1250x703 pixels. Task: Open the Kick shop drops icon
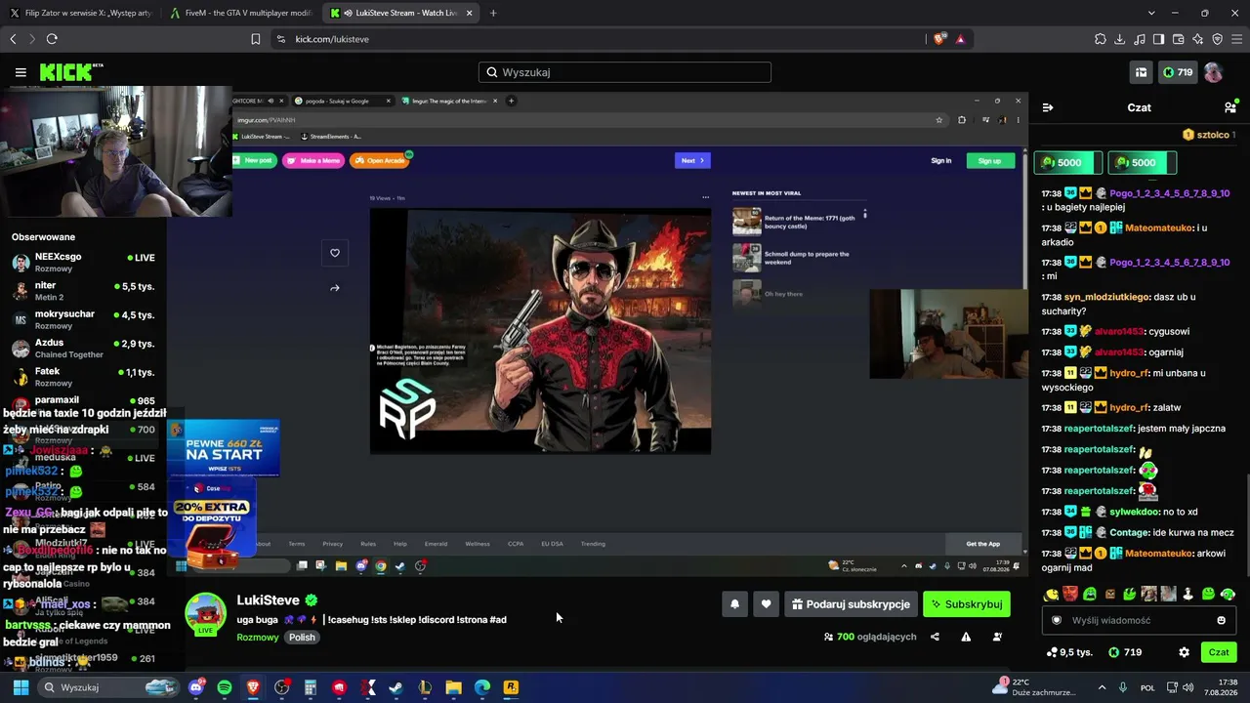[x=1141, y=72]
